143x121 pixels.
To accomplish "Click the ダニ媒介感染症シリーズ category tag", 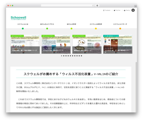I will coord(111,36).
